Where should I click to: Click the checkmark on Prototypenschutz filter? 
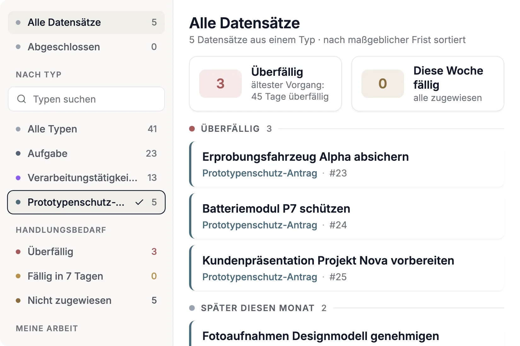click(139, 202)
